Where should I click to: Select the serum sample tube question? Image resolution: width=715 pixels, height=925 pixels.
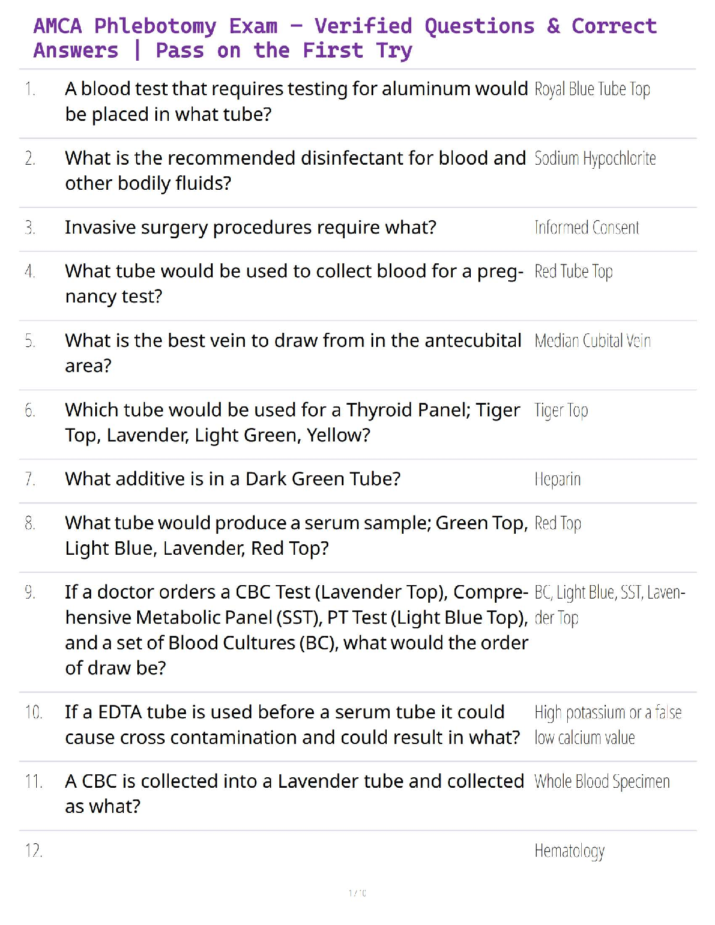click(x=296, y=535)
